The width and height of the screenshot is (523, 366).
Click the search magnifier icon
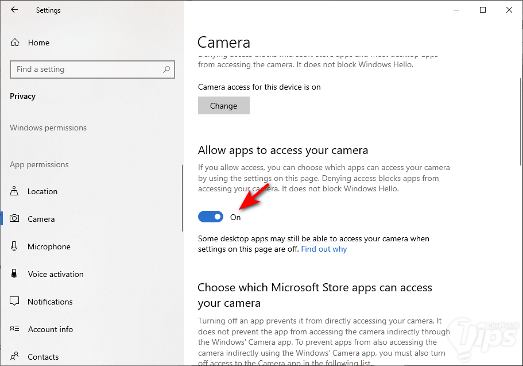tap(166, 70)
